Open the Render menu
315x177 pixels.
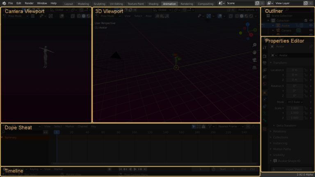click(29, 3)
